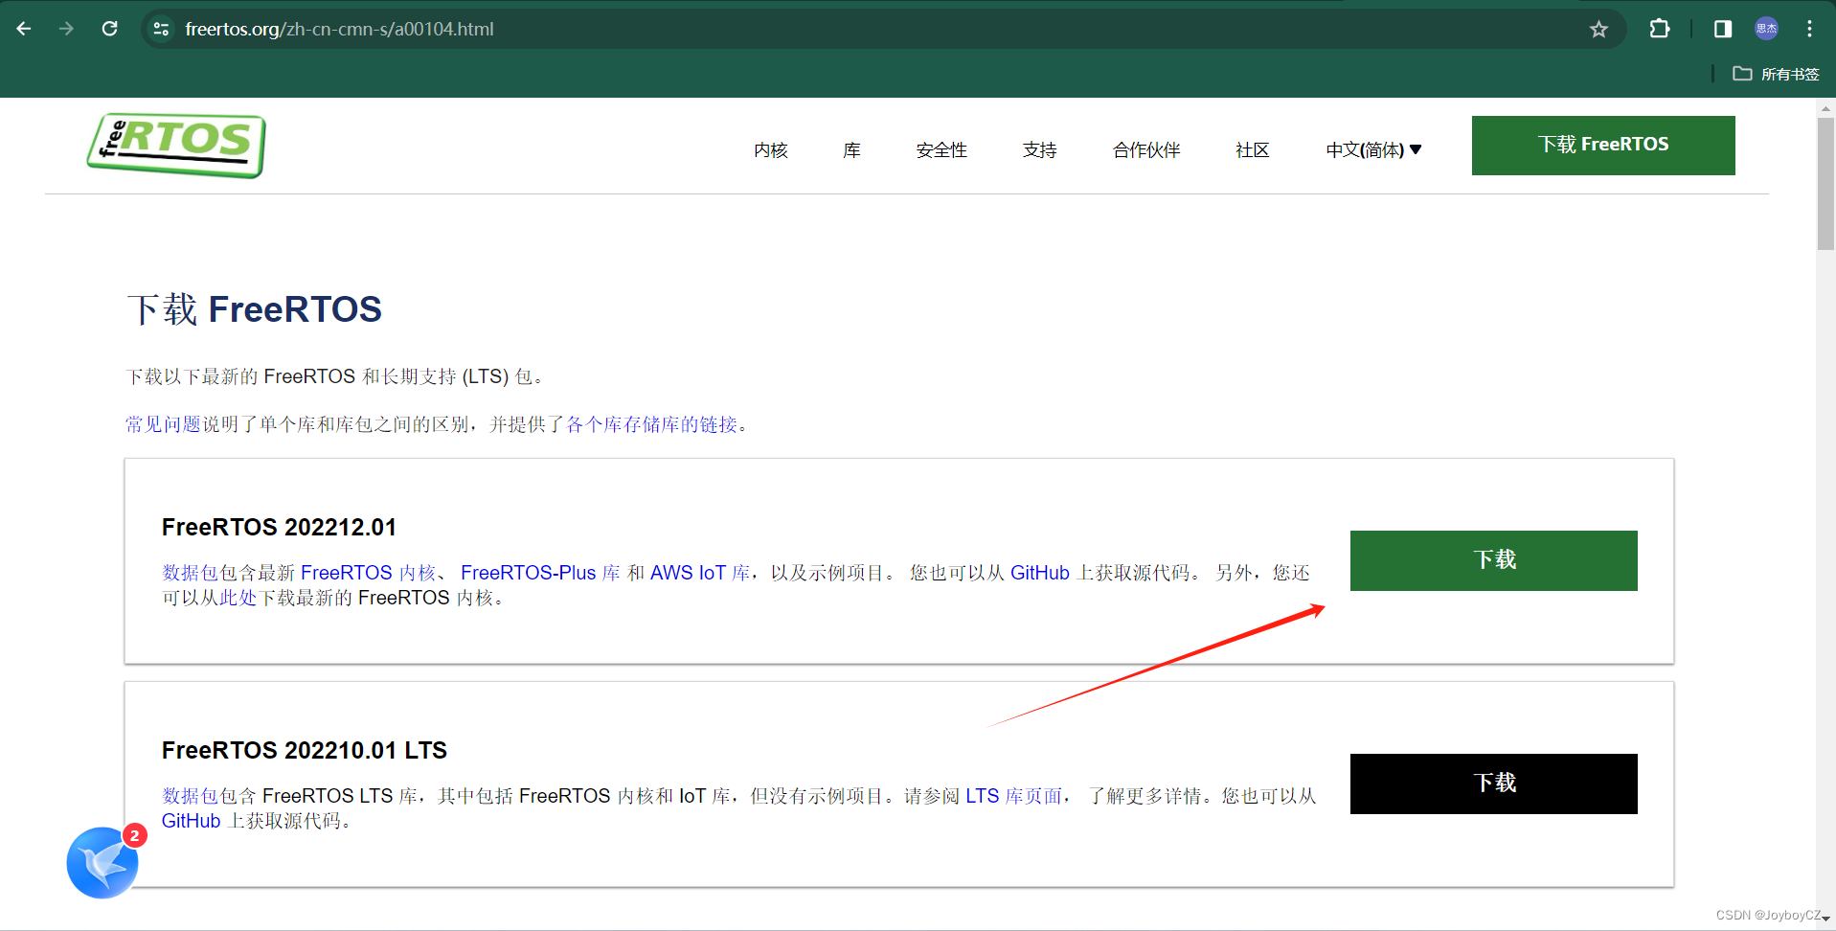Image resolution: width=1836 pixels, height=931 pixels.
Task: Open the GitHub link for FreeRTOS 202212.01
Action: tap(1041, 572)
